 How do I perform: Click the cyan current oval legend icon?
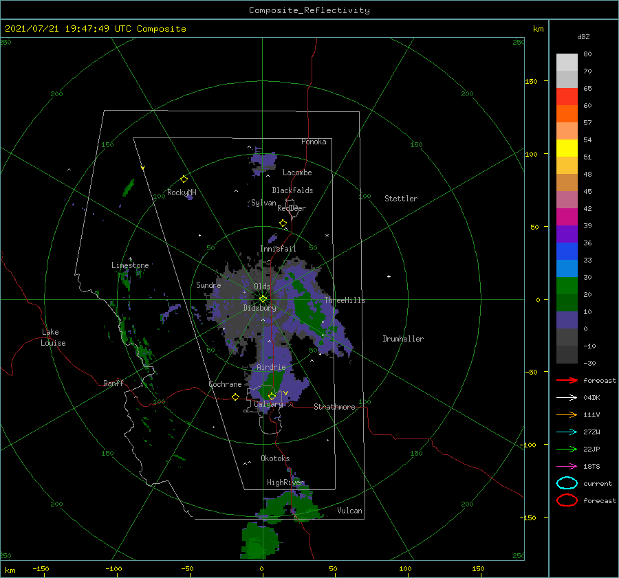tap(567, 483)
